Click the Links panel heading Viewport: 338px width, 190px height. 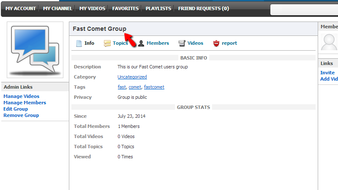[x=327, y=63]
